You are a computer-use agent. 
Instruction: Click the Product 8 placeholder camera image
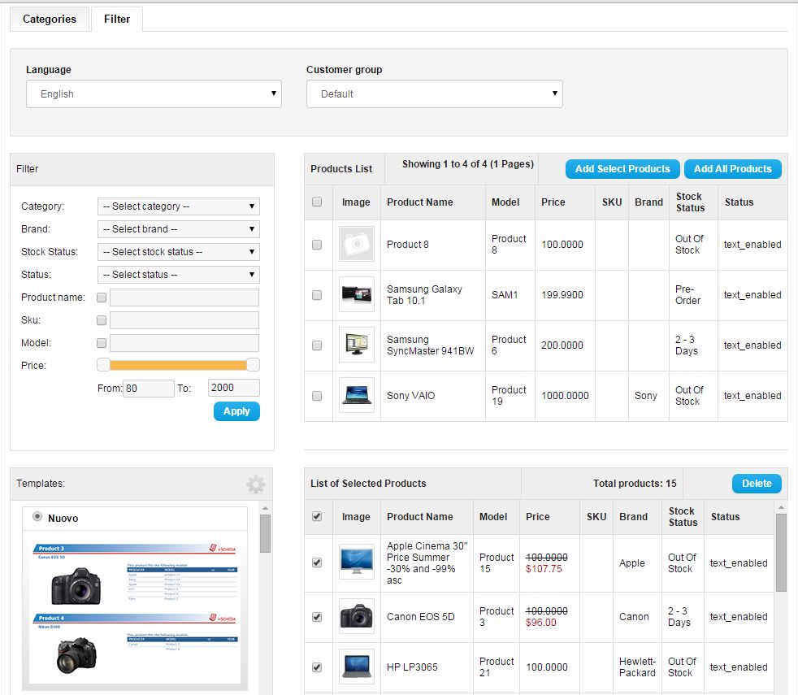click(x=357, y=244)
